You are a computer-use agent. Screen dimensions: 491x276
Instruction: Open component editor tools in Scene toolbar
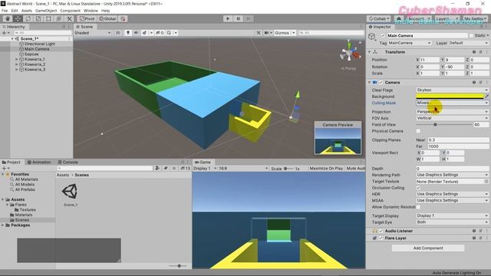[259, 33]
